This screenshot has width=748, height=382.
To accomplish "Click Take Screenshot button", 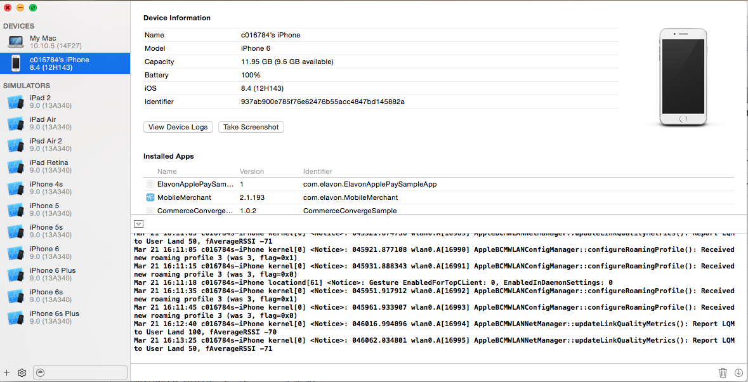I will click(x=251, y=127).
